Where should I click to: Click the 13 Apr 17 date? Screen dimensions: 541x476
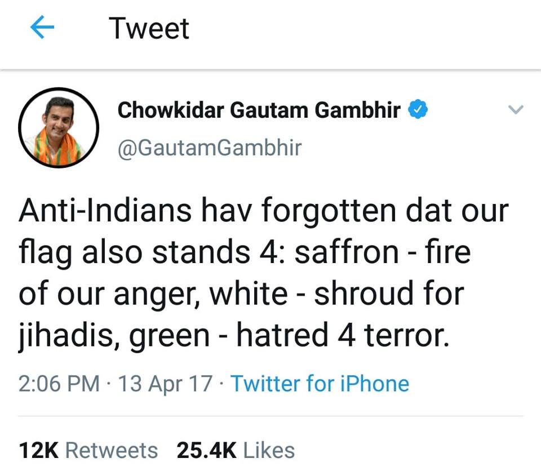(x=165, y=384)
